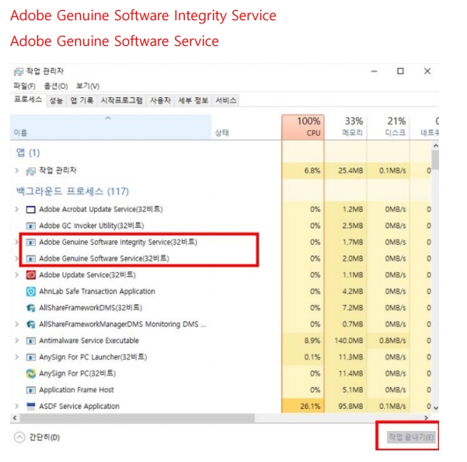Switch to the 시작프로그램 tab
The width and height of the screenshot is (467, 462).
click(x=122, y=100)
